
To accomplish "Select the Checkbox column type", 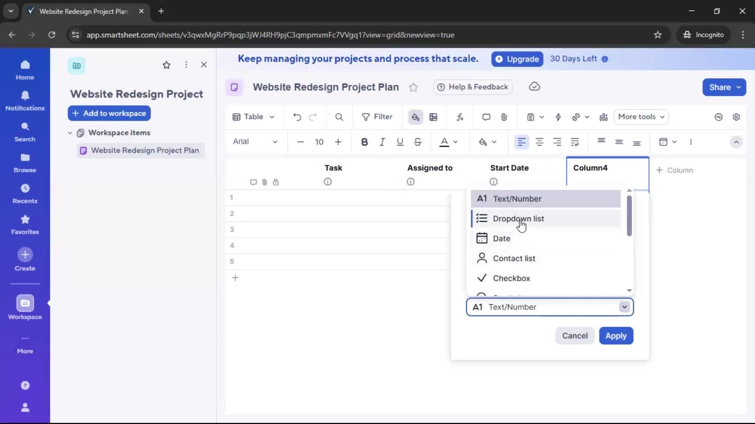I will click(x=512, y=278).
